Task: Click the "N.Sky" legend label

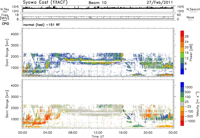Action: click(x=5, y=9)
